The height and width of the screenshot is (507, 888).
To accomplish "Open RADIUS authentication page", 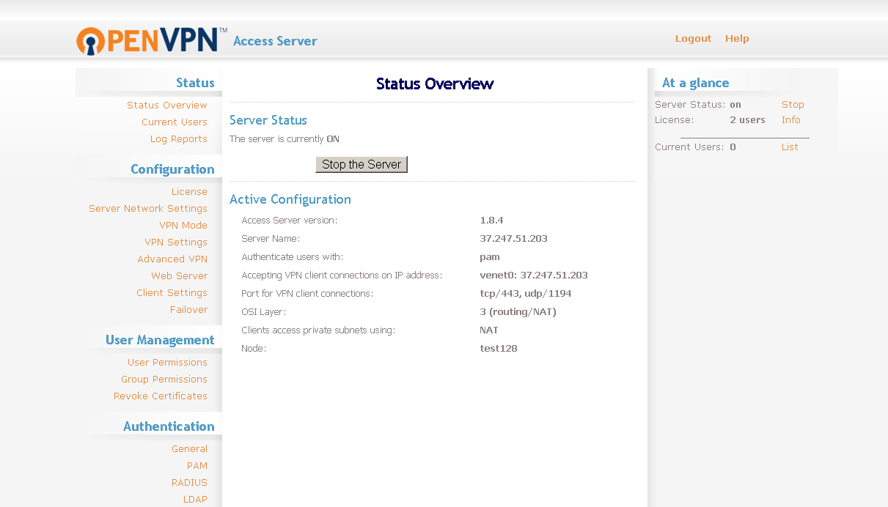I will click(189, 483).
